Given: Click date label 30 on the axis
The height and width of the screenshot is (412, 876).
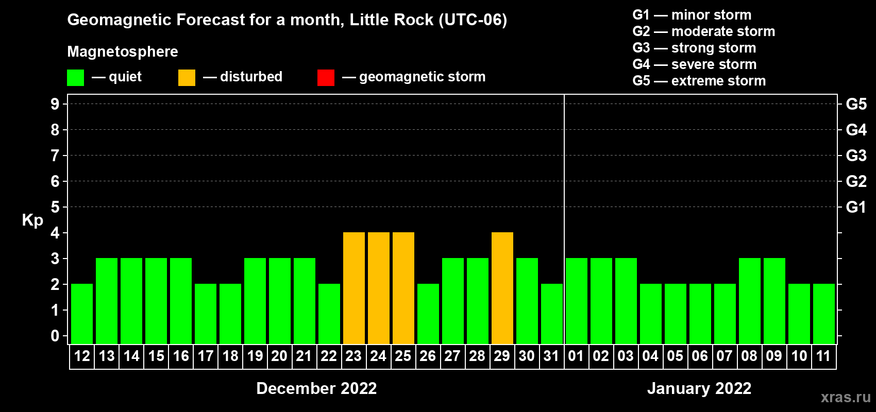Looking at the screenshot, I should click(527, 356).
